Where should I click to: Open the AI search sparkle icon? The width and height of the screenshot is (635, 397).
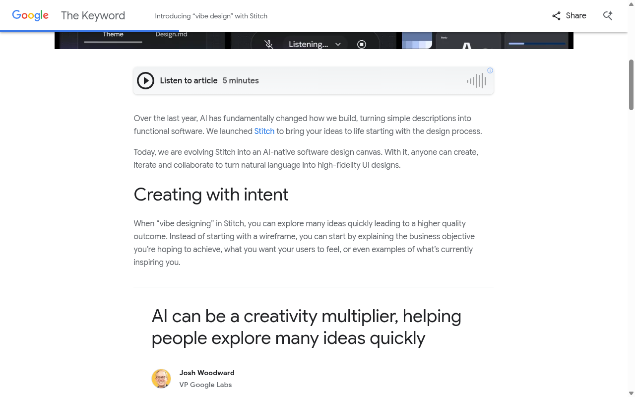(x=608, y=15)
